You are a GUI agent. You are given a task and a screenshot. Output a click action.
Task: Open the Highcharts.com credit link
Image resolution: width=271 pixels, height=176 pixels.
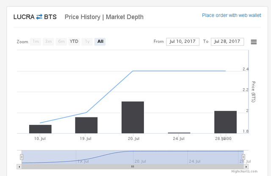coord(244,171)
